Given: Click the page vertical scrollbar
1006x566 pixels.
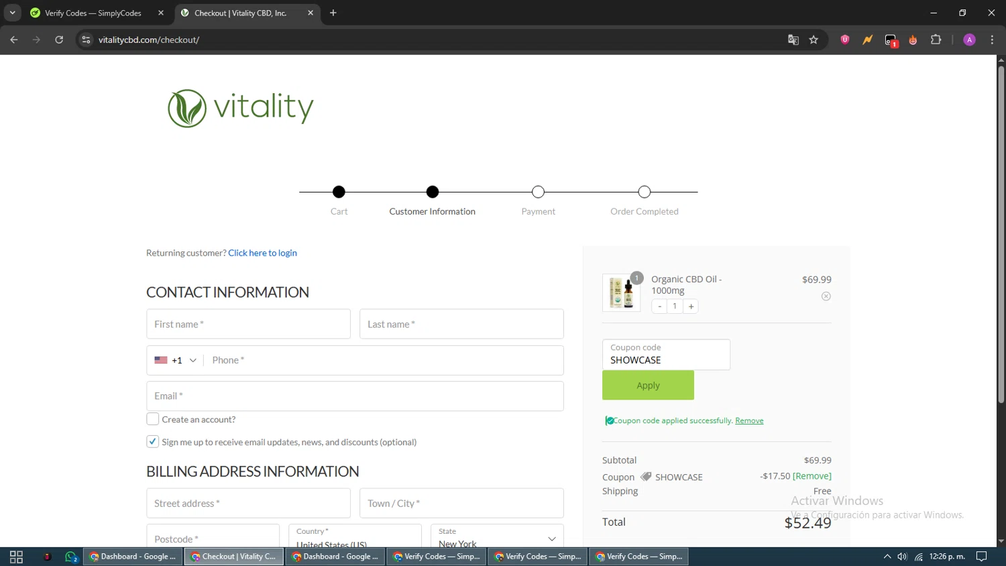Looking at the screenshot, I should (x=1001, y=235).
